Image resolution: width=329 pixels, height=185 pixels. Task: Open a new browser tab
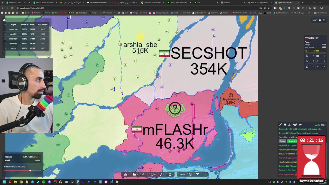click(303, 3)
